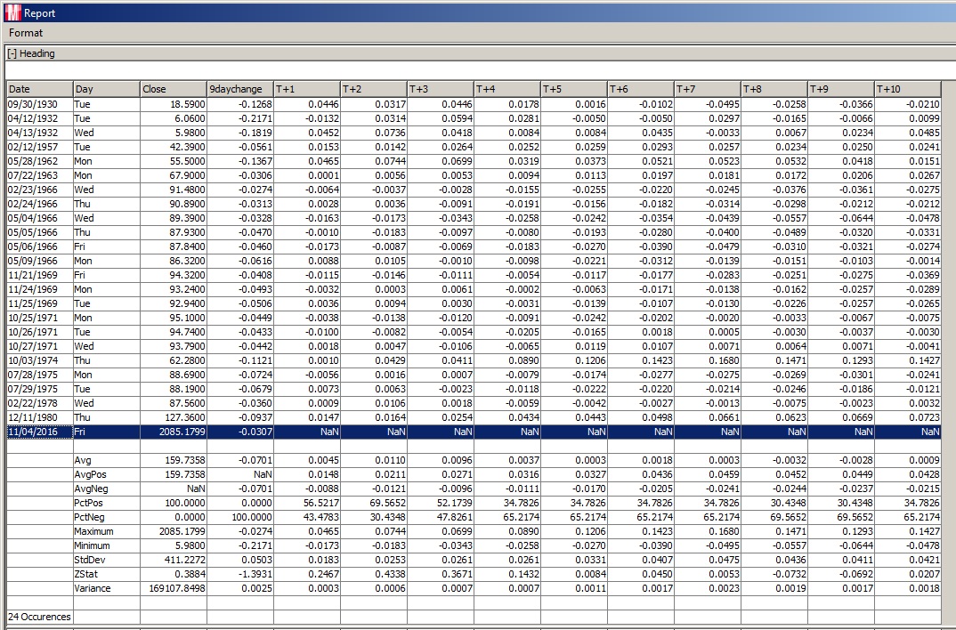
Task: Select the 11/21/1969 date cell
Action: [40, 275]
